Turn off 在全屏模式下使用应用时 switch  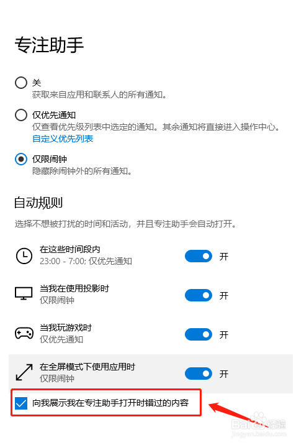(x=199, y=374)
